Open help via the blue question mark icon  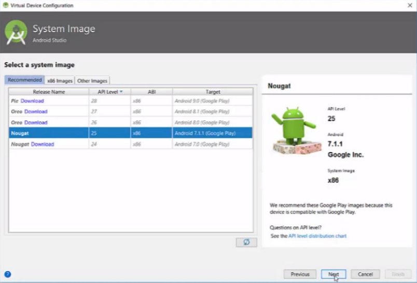pyautogui.click(x=8, y=274)
